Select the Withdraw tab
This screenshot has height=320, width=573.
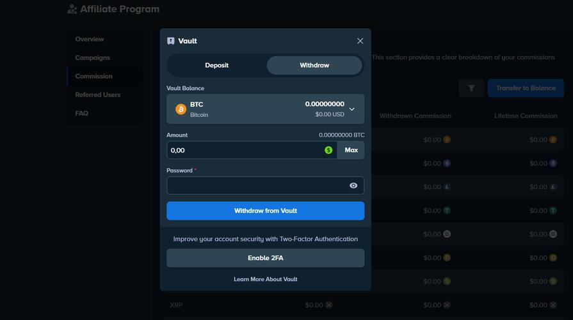[x=314, y=65]
